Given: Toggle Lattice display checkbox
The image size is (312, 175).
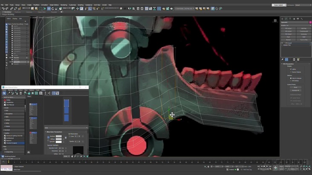Looking at the screenshot, I should tap(291, 69).
